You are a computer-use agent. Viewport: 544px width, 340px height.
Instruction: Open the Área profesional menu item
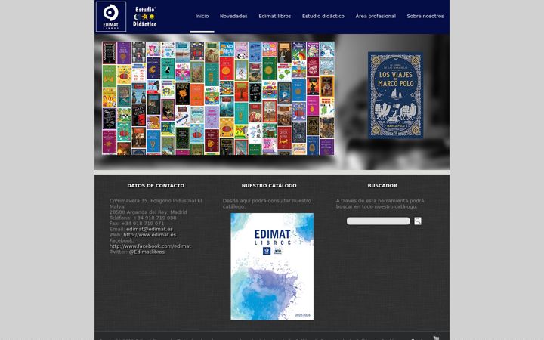click(376, 16)
